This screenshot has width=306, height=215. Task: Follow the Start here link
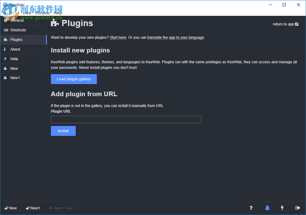[x=118, y=38]
